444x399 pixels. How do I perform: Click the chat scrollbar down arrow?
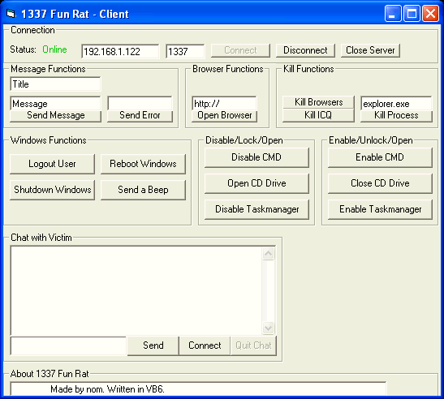click(x=268, y=328)
